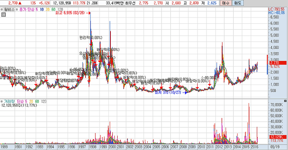Open the data table icon under 윌비스
This screenshot has height=150, width=288.
pyautogui.click(x=3, y=15)
